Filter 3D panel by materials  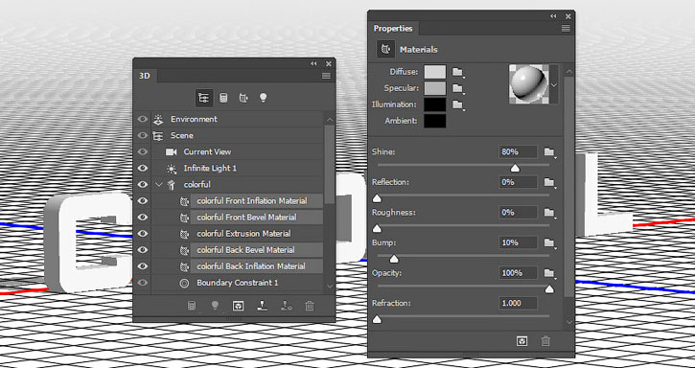(x=243, y=98)
